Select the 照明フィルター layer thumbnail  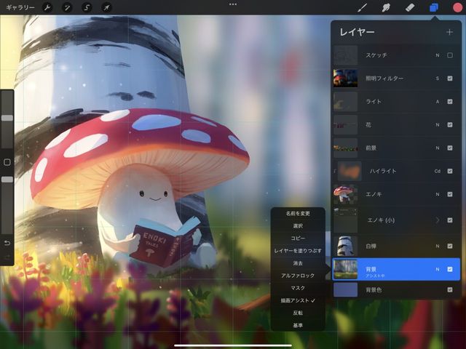coord(345,79)
